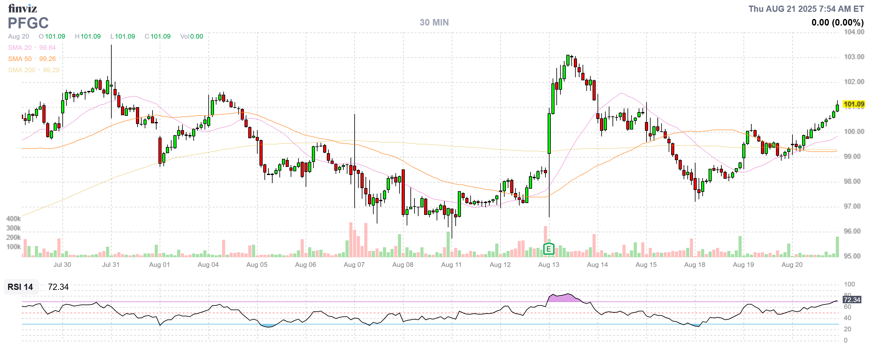Click the SMA 20 legend label
Screen dimensions: 872x350
(20, 48)
